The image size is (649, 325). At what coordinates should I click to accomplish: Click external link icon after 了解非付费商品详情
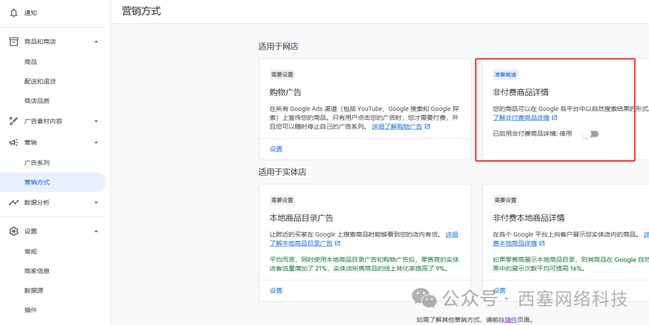click(555, 118)
